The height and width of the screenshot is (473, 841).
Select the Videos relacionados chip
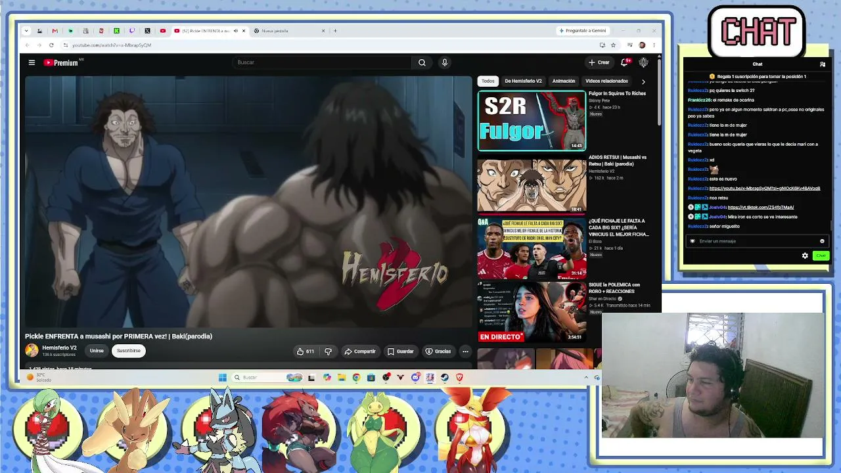606,81
